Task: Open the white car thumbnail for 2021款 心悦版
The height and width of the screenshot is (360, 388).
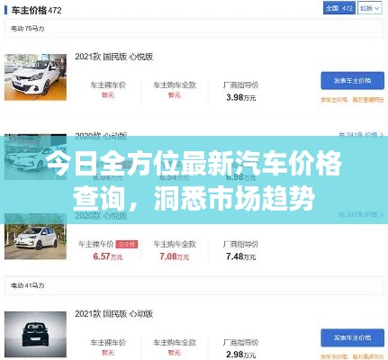Action: [x=35, y=77]
